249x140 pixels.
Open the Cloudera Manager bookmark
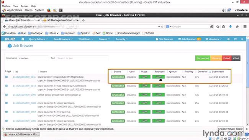click(127, 33)
